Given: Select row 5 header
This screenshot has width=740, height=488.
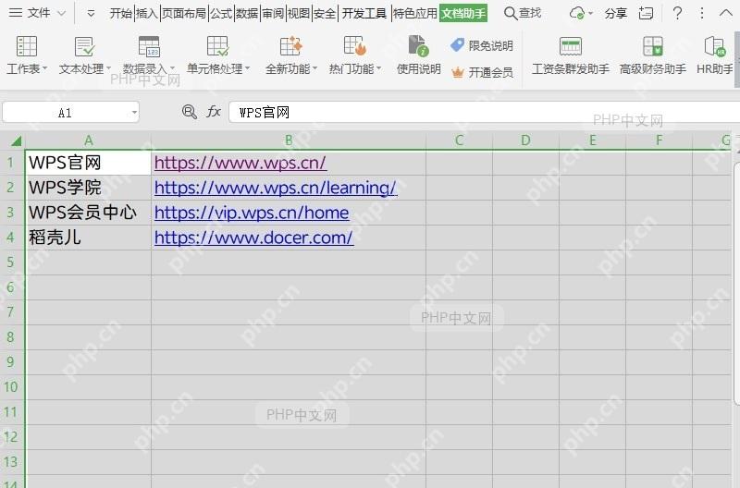Looking at the screenshot, I should pyautogui.click(x=11, y=262).
